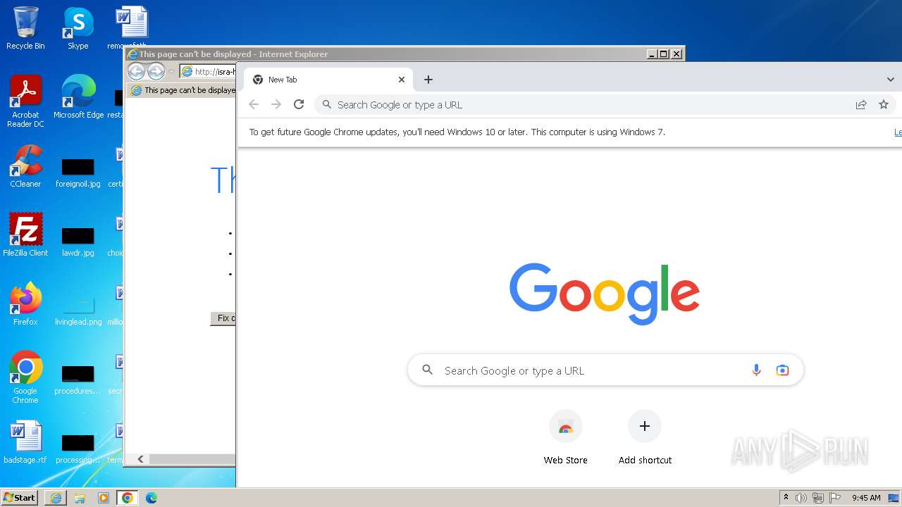
Task: Open the procedures file on desktop
Action: click(78, 380)
